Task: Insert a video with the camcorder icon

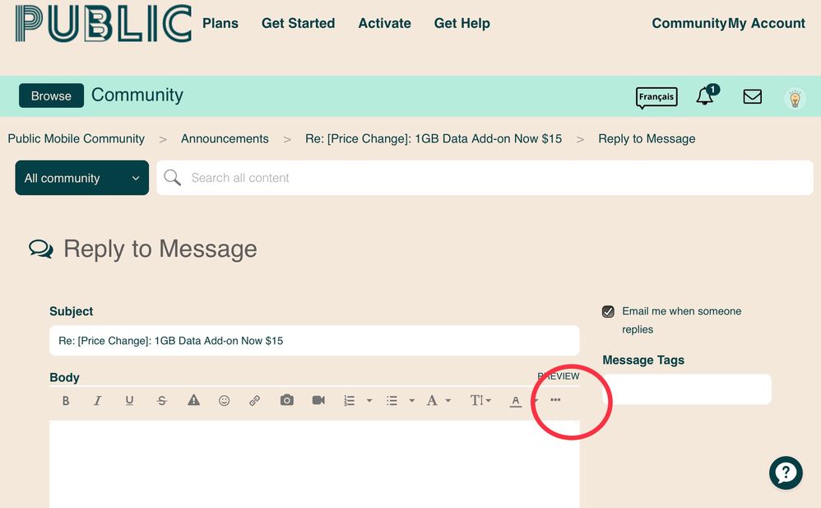Action: pos(318,401)
